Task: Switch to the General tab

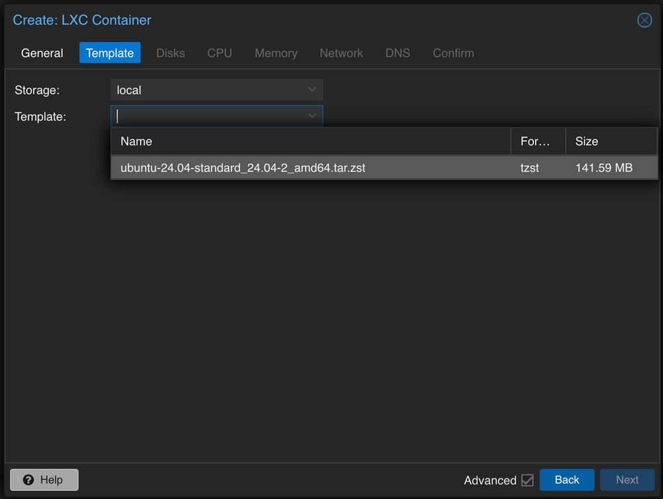Action: 42,53
